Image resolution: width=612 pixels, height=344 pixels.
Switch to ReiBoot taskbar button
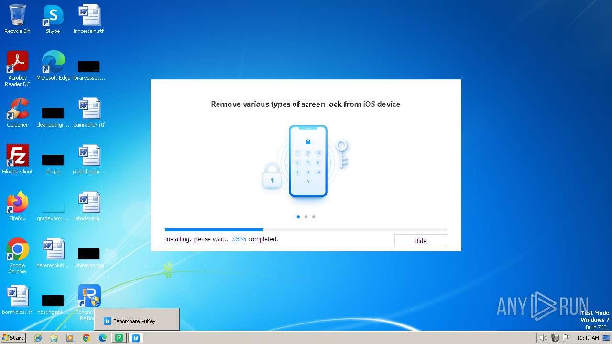tap(119, 338)
